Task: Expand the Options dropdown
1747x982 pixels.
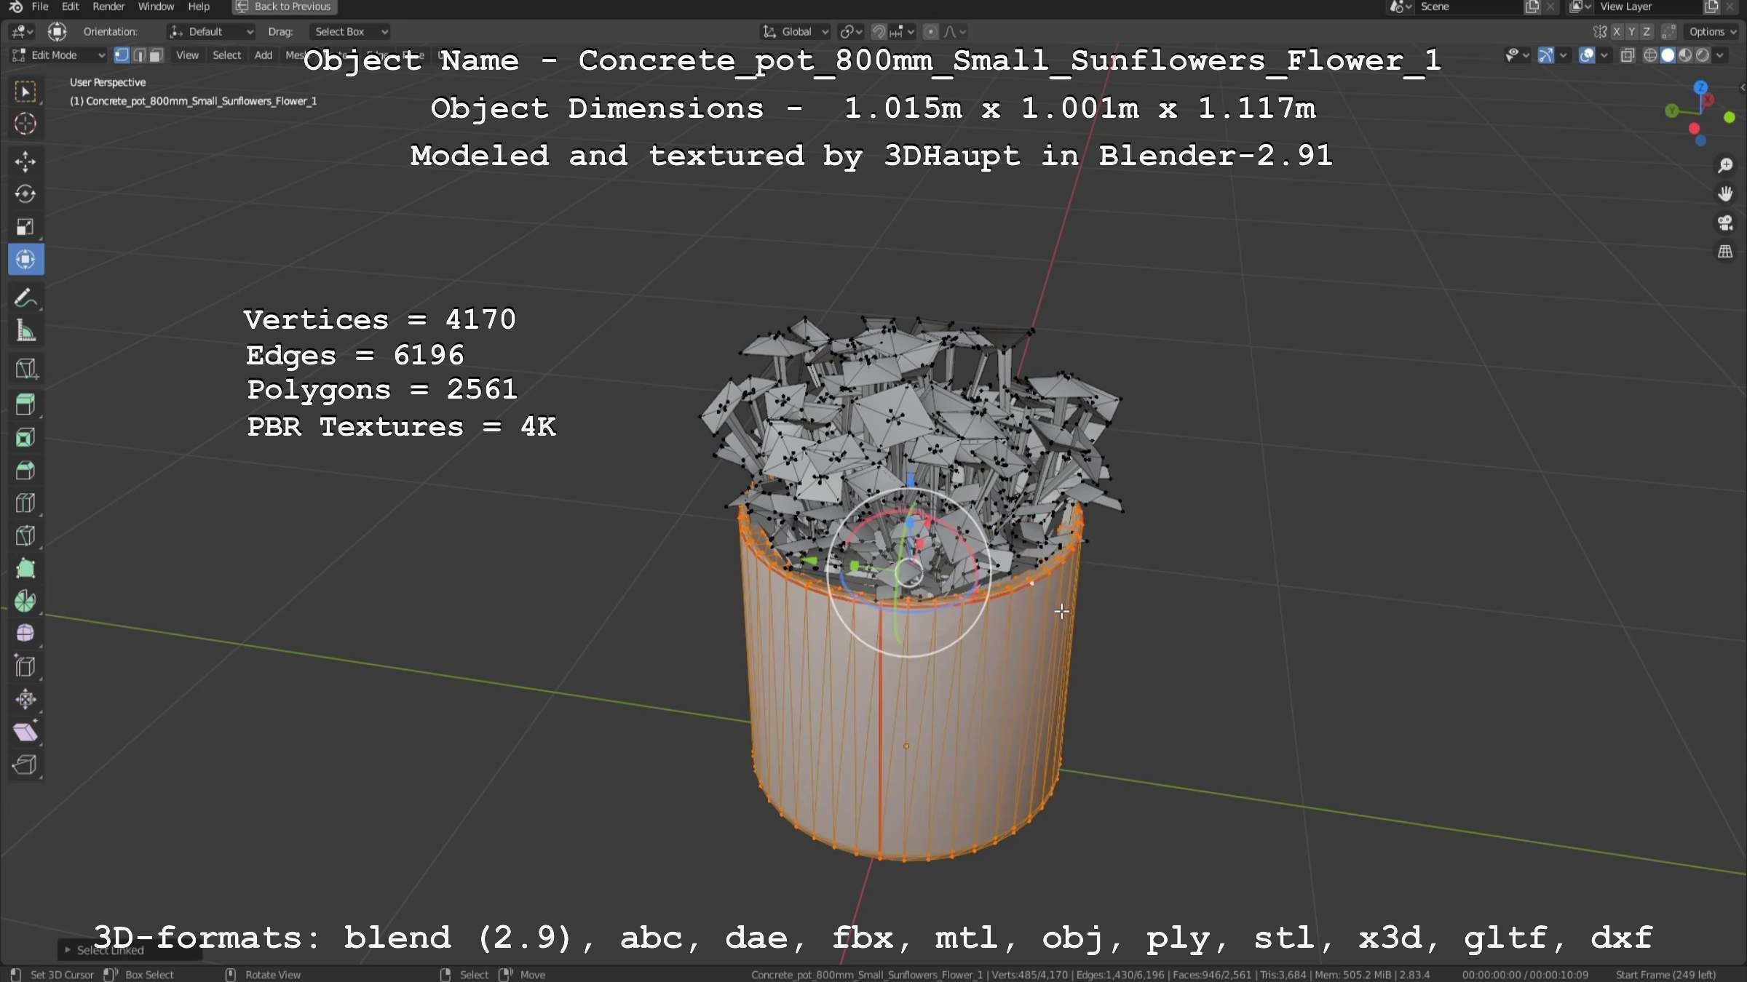Action: pyautogui.click(x=1712, y=32)
